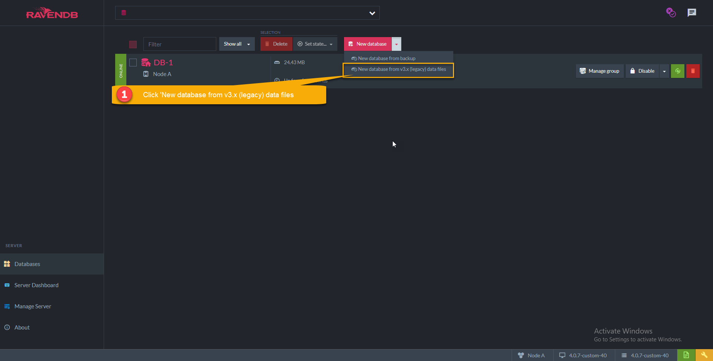Click the Delete selection button

click(x=276, y=44)
